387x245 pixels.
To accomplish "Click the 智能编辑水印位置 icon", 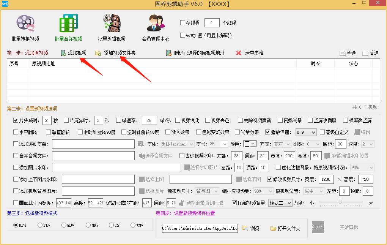I will coord(327,156).
